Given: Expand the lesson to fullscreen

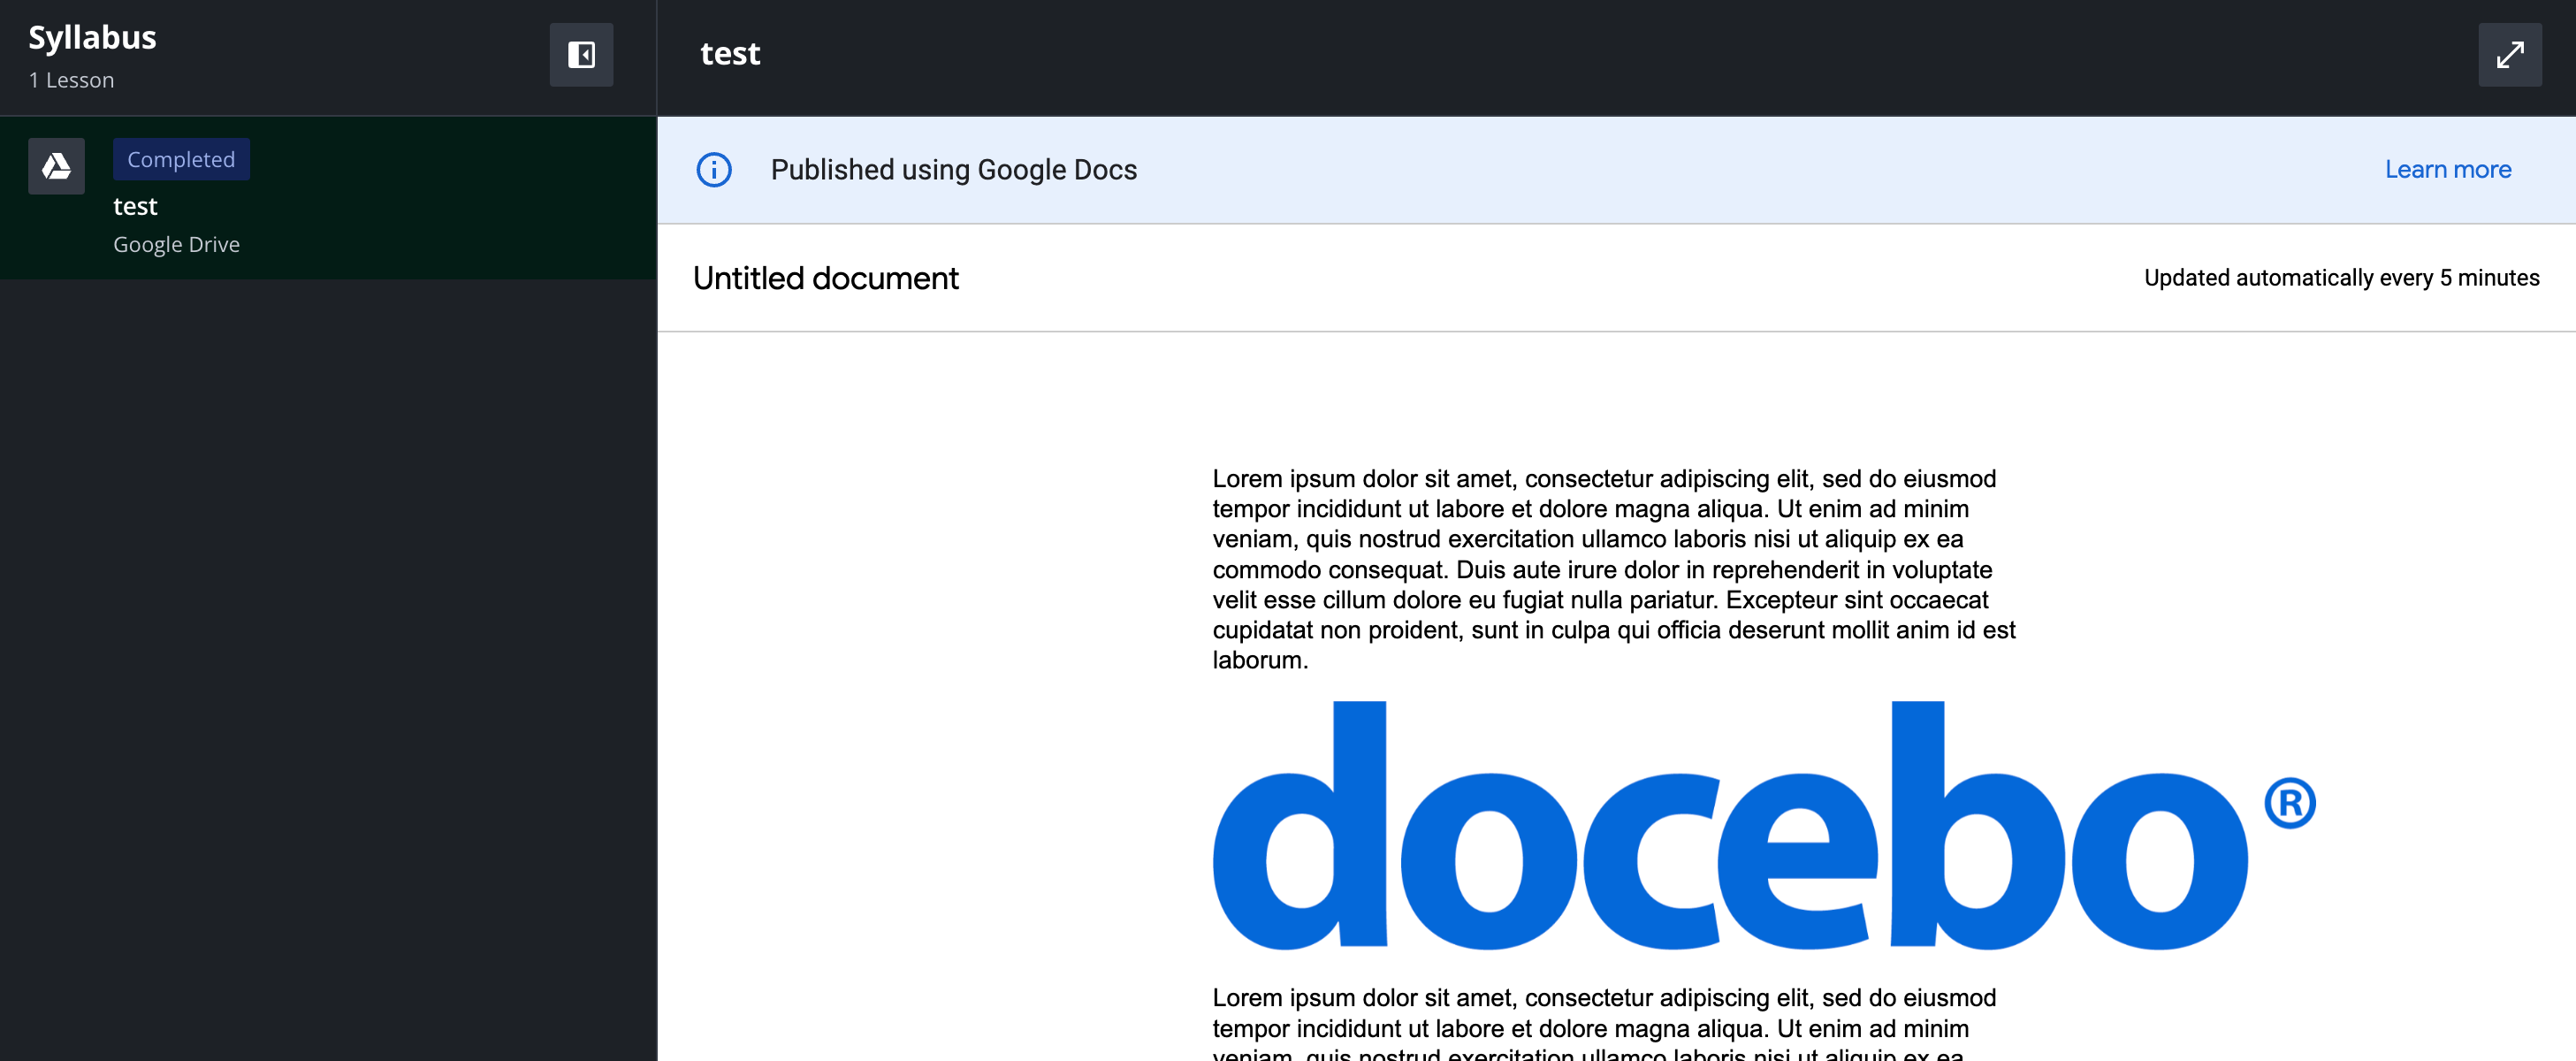Looking at the screenshot, I should point(2509,54).
